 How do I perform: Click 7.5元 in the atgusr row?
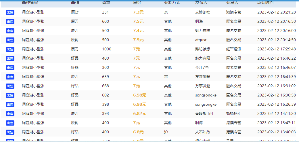point(139,40)
